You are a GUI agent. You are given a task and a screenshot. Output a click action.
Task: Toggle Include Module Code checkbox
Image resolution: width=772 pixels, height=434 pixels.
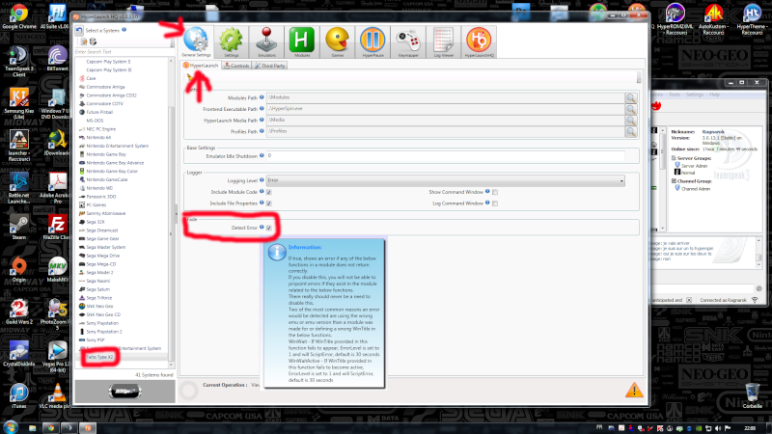pos(269,192)
